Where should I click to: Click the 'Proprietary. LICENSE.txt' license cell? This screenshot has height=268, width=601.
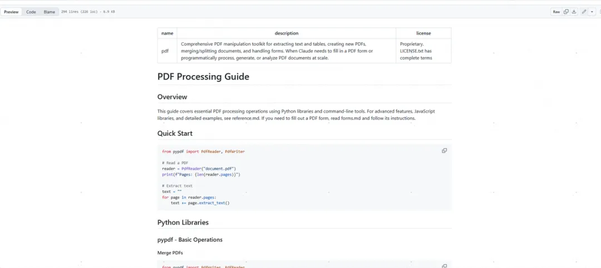(423, 51)
